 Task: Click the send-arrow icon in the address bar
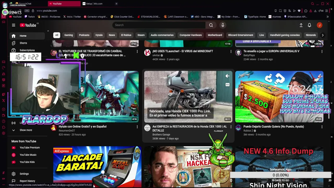coord(294,11)
